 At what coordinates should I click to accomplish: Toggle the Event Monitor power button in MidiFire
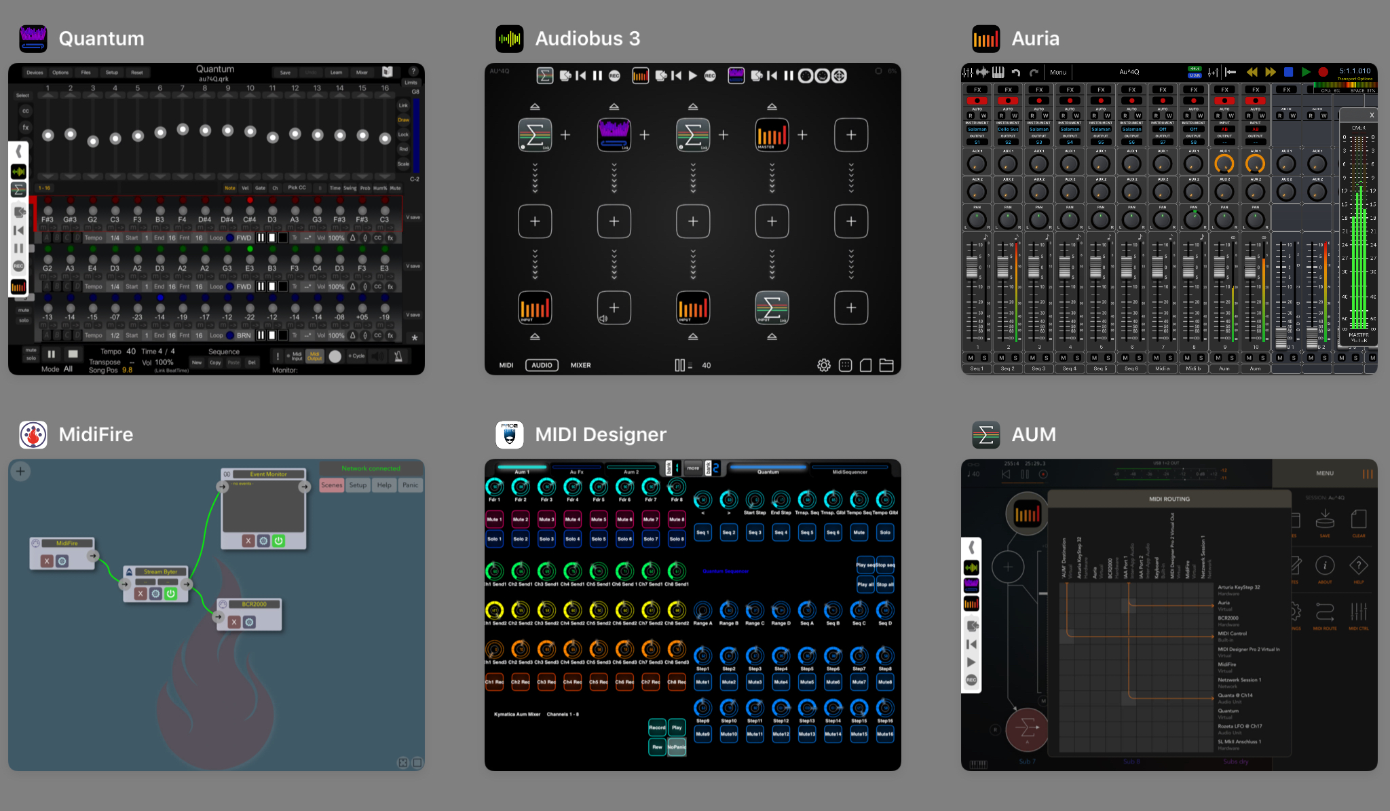279,541
